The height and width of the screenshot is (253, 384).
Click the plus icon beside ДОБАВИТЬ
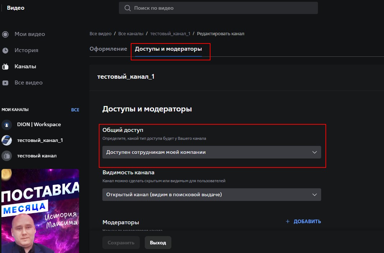[x=287, y=221]
